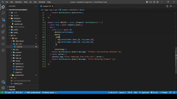
Task: Click CRLF end of line selector
Action: 136,92
